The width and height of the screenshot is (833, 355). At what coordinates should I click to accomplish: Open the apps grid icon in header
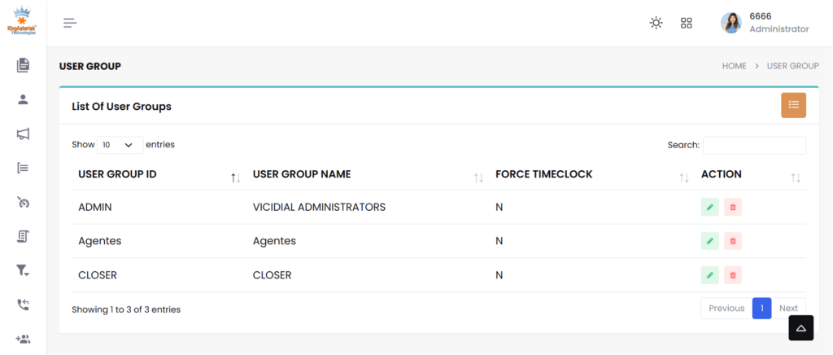pyautogui.click(x=686, y=23)
